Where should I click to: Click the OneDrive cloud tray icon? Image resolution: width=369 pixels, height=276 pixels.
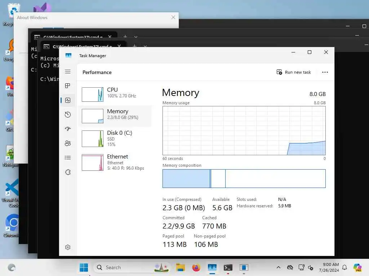(x=290, y=267)
